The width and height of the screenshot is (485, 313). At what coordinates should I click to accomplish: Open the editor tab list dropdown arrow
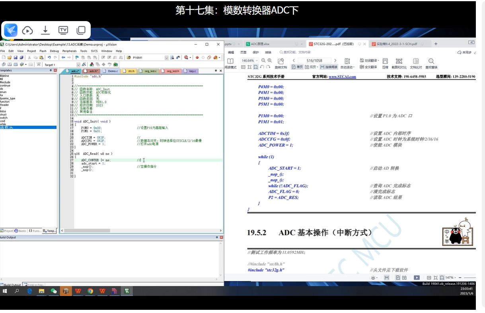[216, 71]
